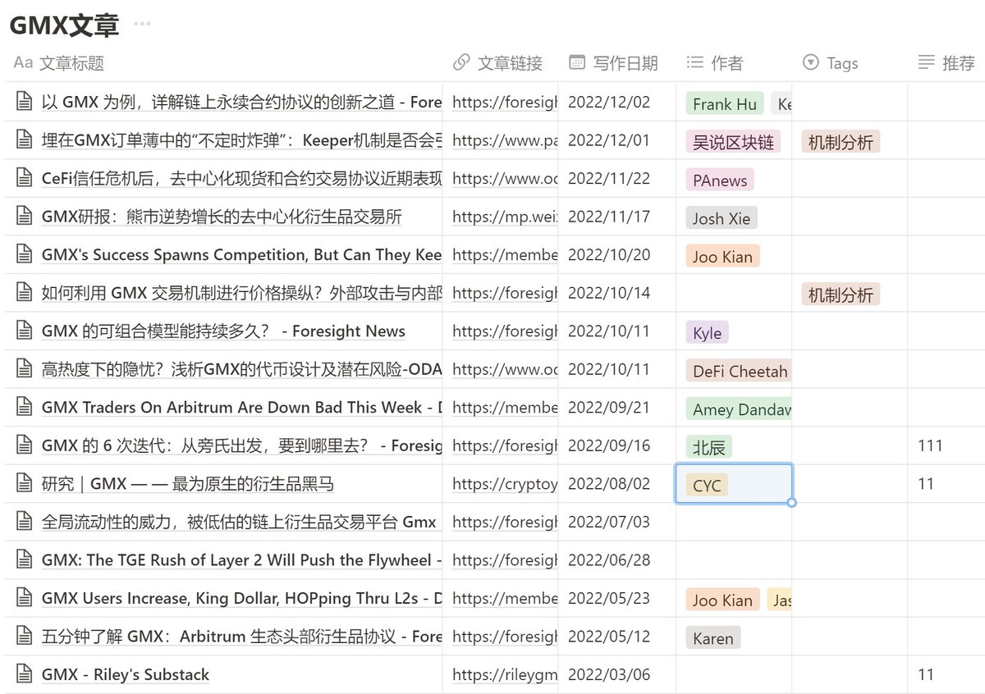Click Joo Kian tag in 2022/05/23 row

point(722,600)
